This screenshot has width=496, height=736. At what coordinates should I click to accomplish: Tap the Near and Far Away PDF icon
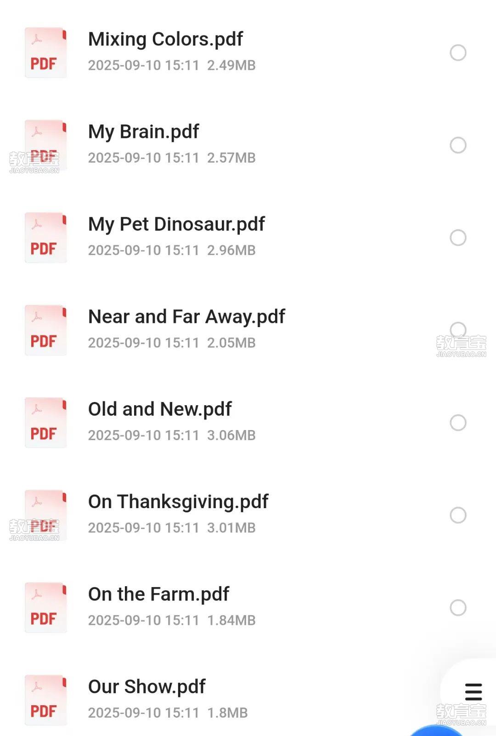pos(45,330)
